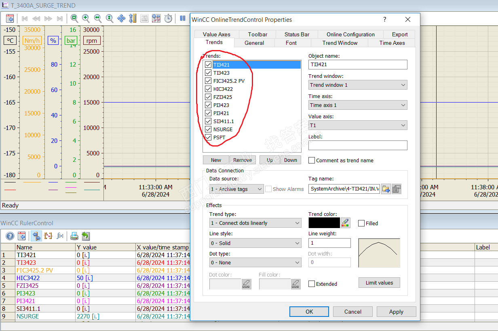Pause the trend with the start/stop icon

coord(182,18)
